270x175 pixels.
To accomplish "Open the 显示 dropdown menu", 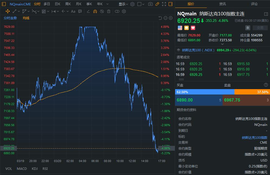I will coord(122,4).
